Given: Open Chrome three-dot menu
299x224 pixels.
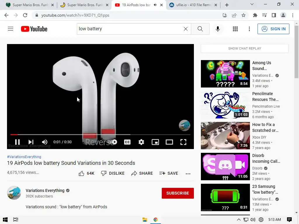Looking at the screenshot, I should pyautogui.click(x=293, y=15).
